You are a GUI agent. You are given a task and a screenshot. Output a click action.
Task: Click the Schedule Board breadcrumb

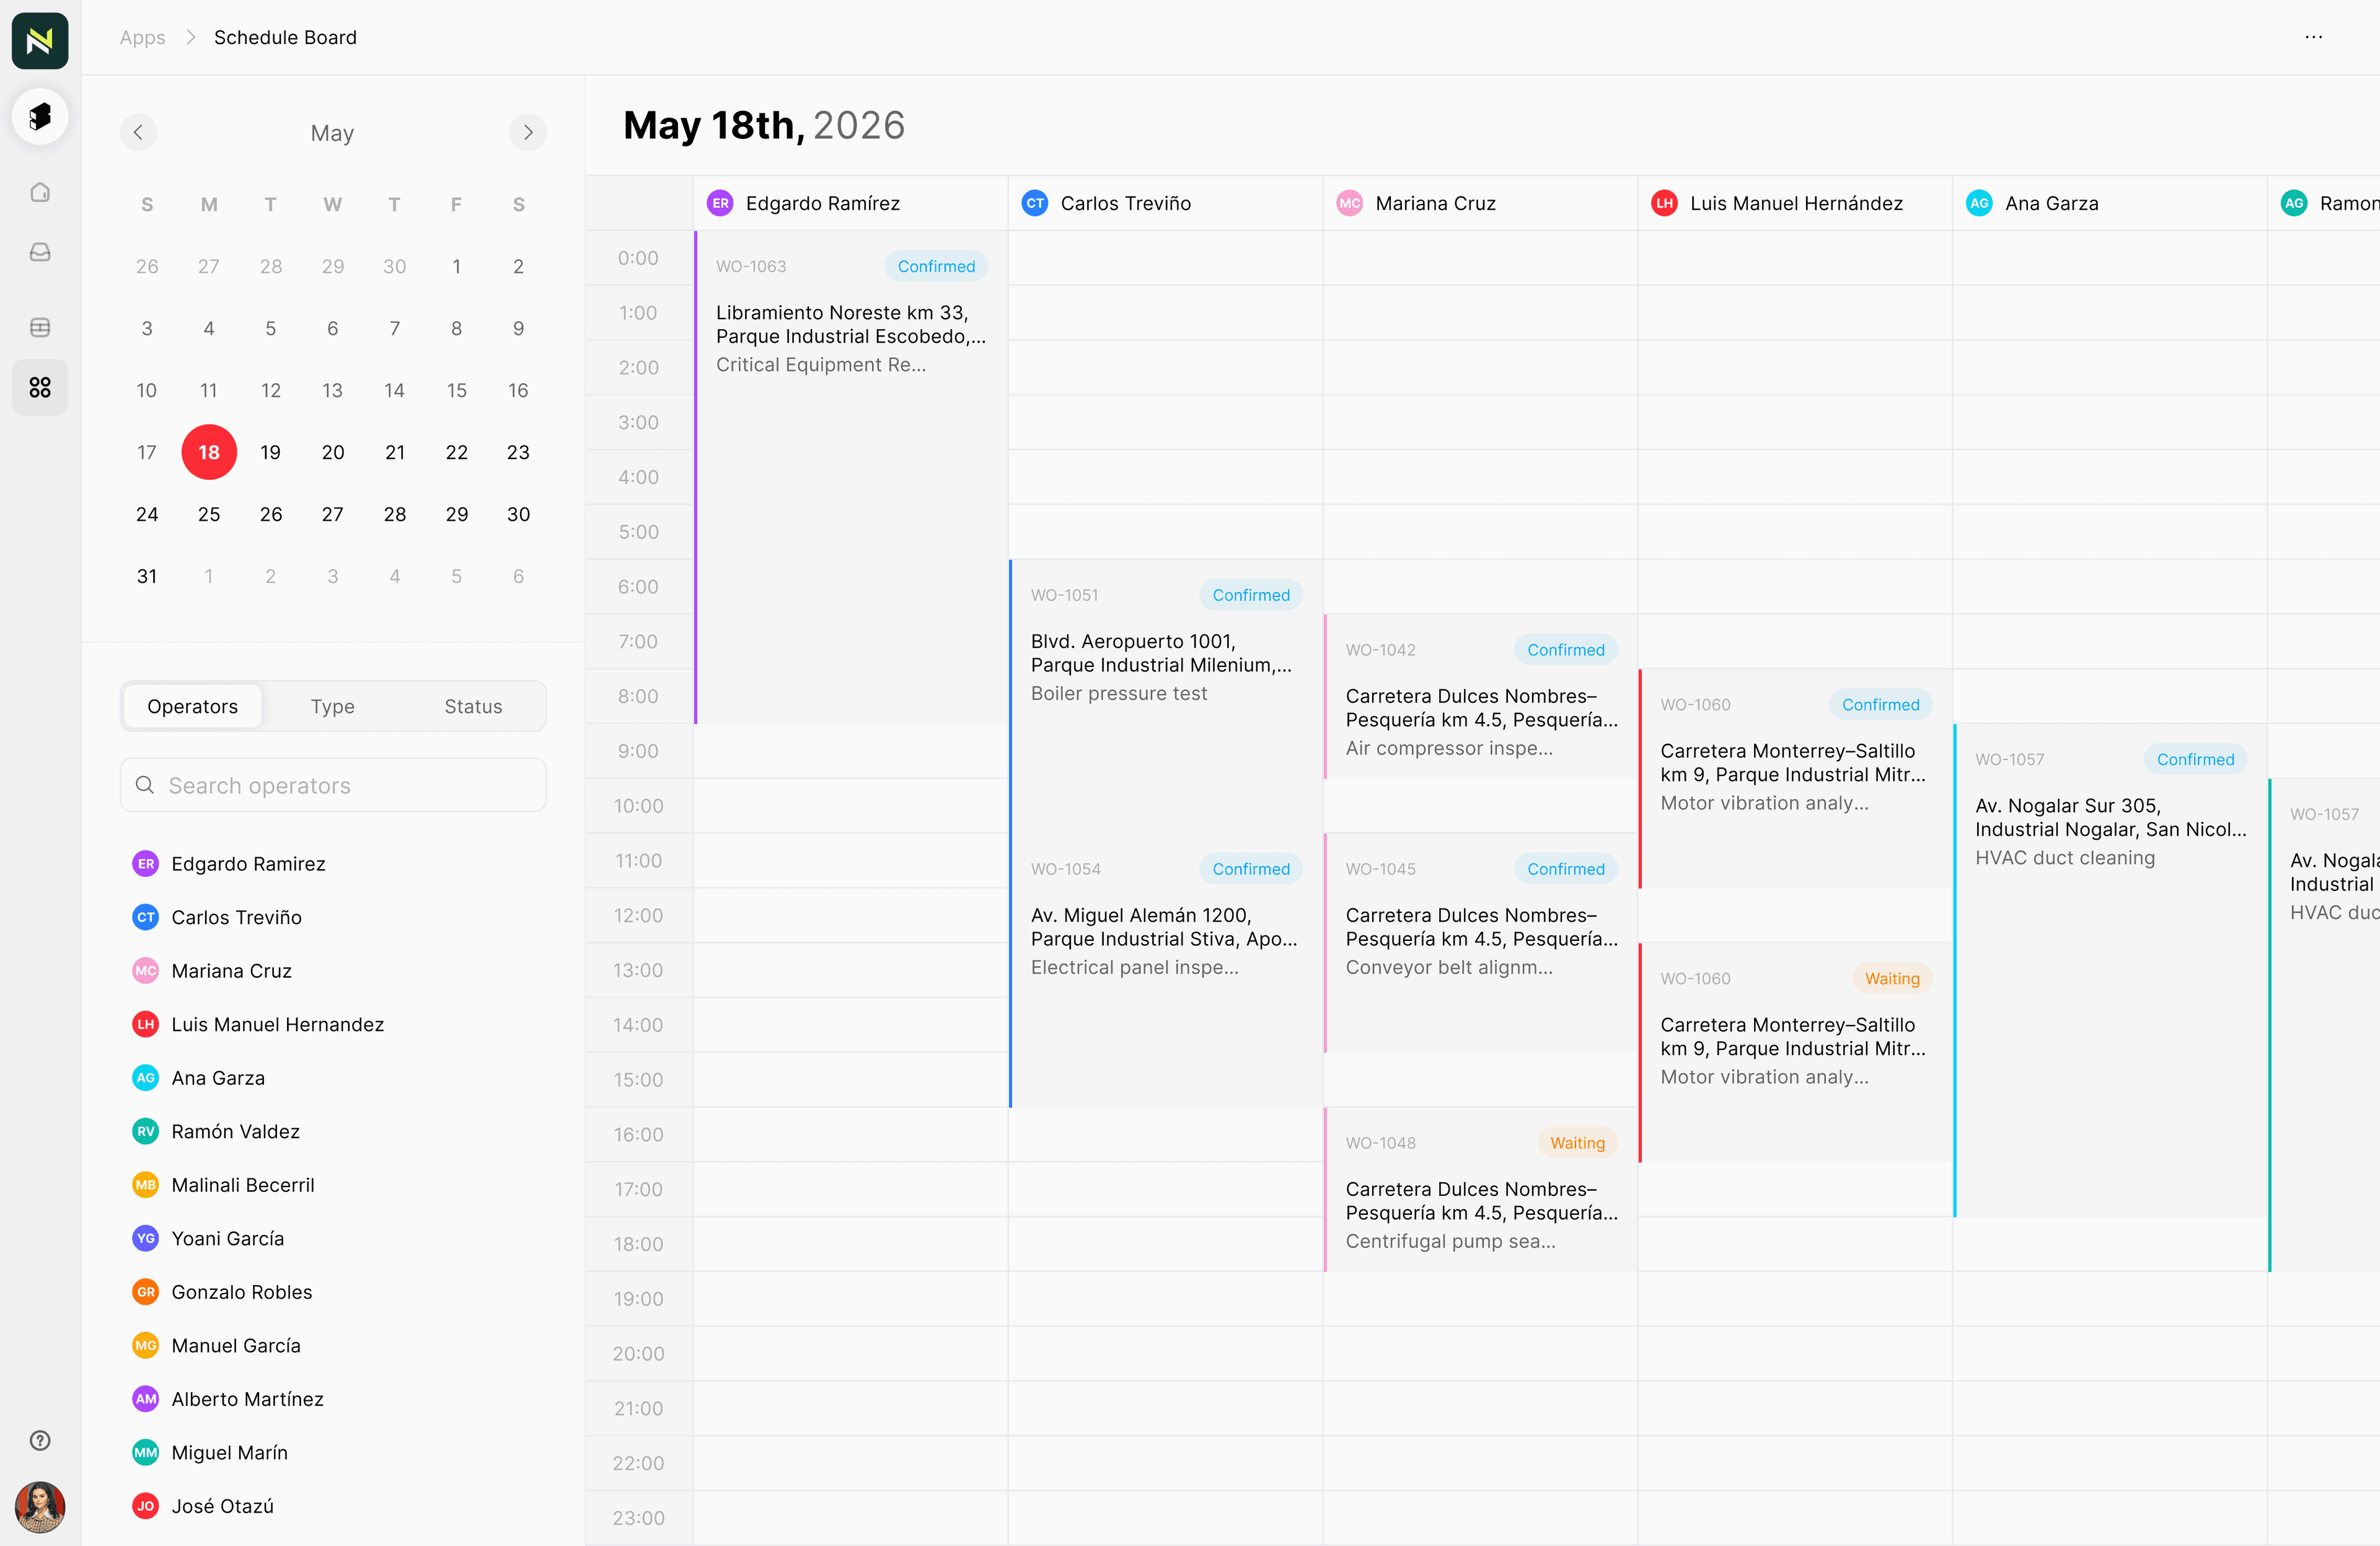[x=285, y=37]
